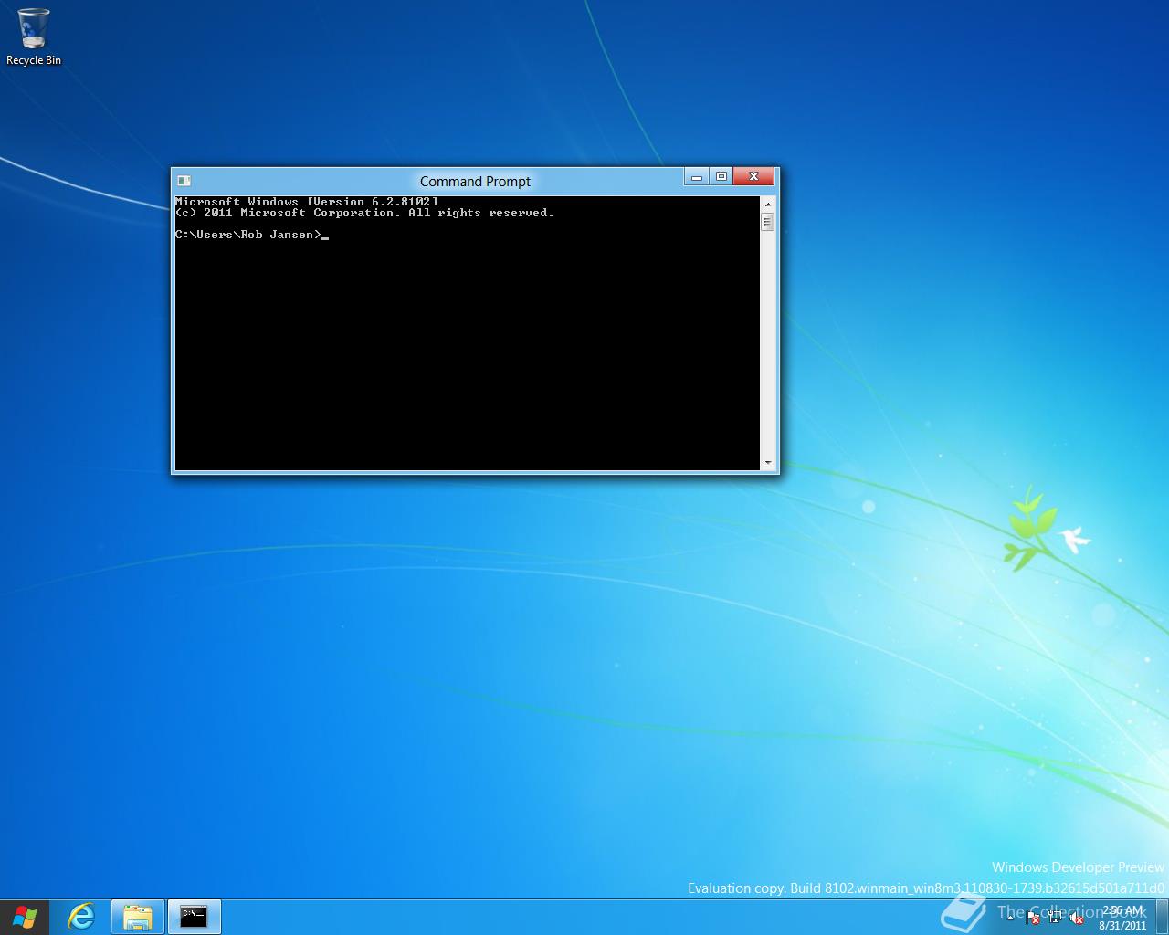The height and width of the screenshot is (935, 1169).
Task: Close the Command Prompt window
Action: click(x=754, y=177)
